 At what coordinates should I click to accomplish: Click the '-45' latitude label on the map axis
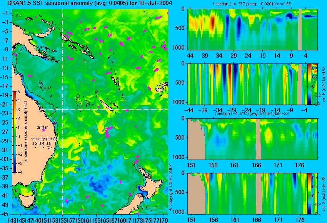5,214
